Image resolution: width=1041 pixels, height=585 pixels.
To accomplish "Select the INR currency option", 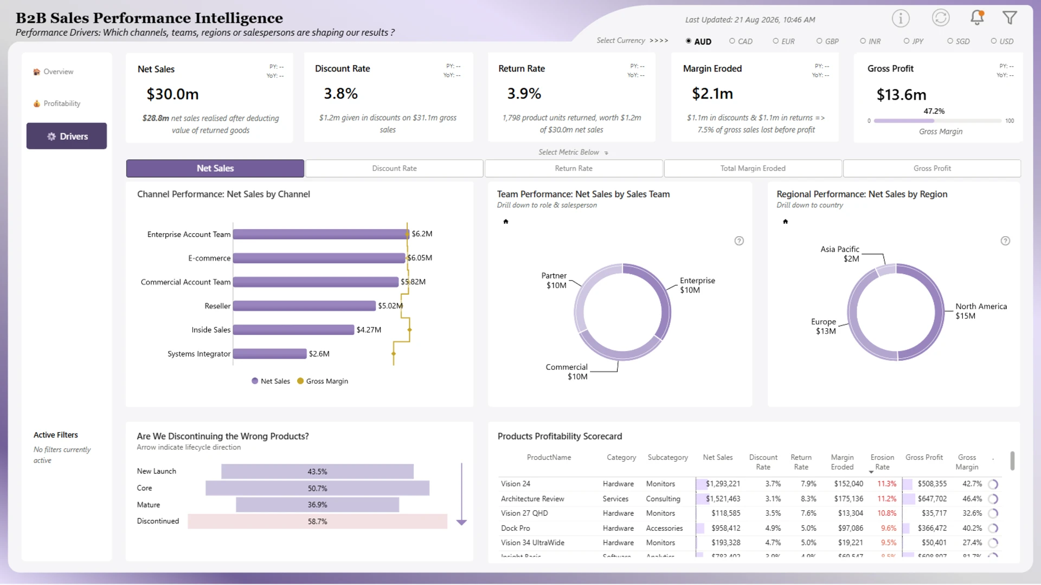I will coord(870,41).
